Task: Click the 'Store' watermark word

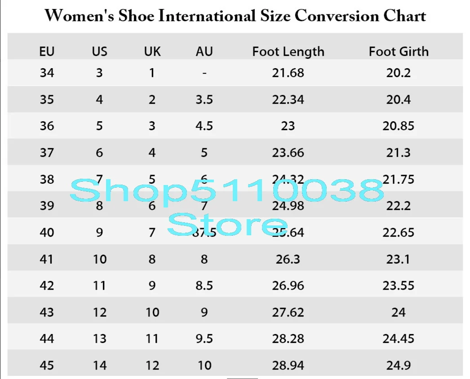Action: (228, 224)
